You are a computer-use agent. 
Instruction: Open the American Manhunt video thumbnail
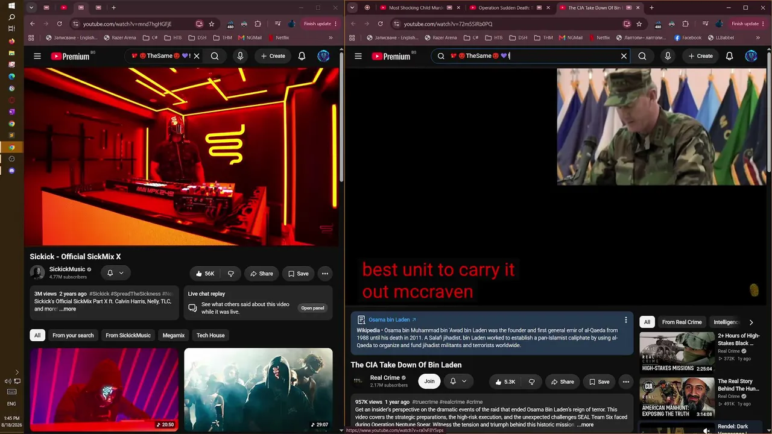click(677, 398)
